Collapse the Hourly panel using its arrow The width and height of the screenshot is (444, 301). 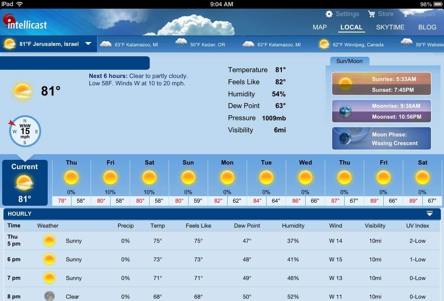[429, 214]
